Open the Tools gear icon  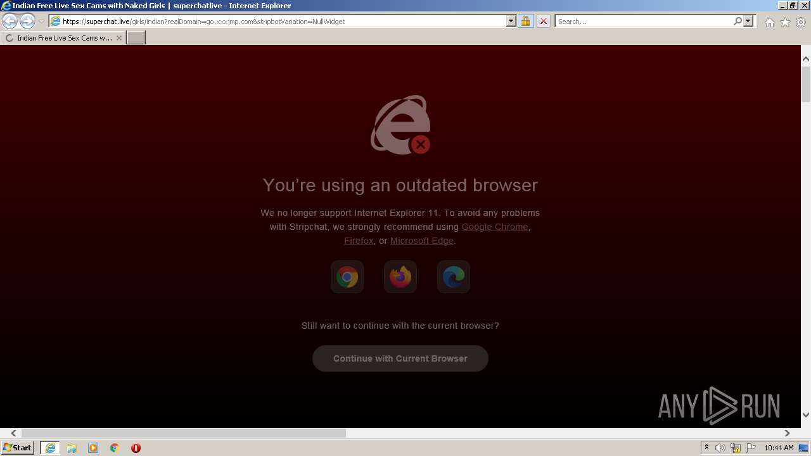801,22
